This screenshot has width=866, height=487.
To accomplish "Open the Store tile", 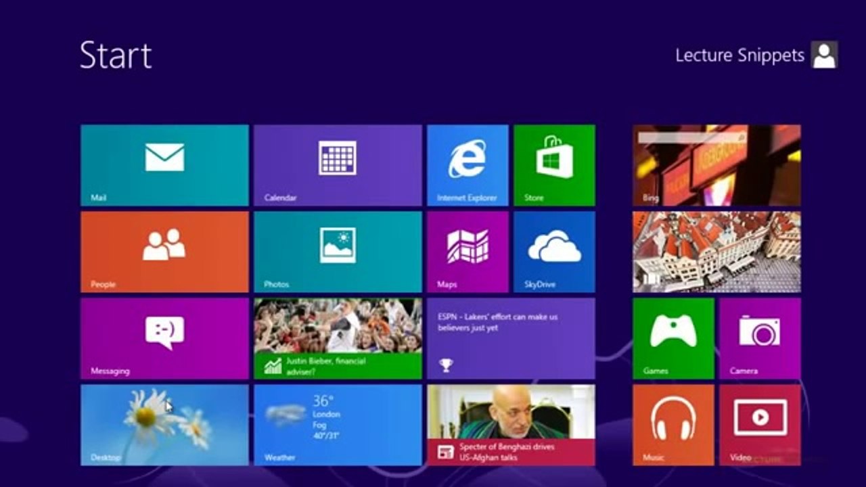I will (554, 165).
